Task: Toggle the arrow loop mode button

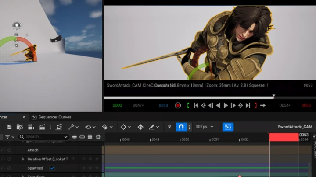Action: pos(263,105)
